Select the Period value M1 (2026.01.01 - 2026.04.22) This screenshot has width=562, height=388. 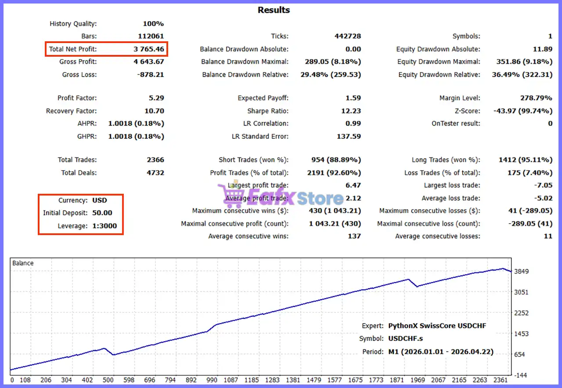click(x=441, y=352)
